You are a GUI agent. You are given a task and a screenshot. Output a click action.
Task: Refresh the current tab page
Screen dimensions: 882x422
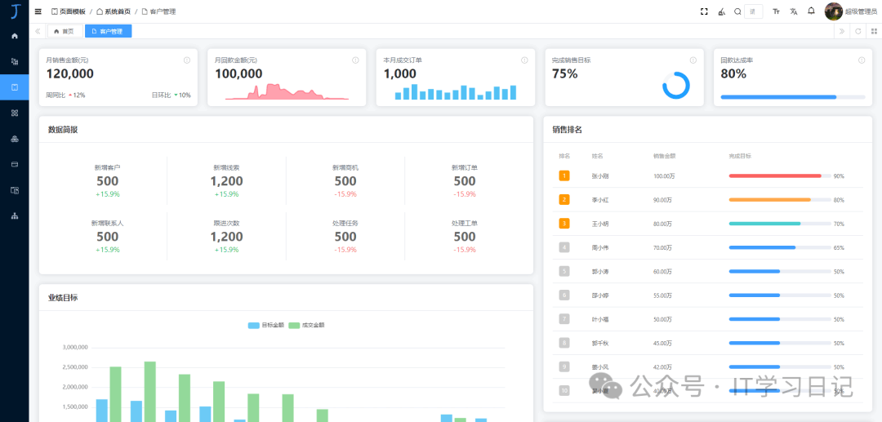857,32
